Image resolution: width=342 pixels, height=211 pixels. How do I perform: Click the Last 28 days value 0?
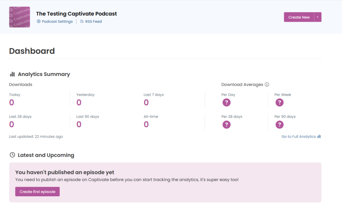point(12,124)
